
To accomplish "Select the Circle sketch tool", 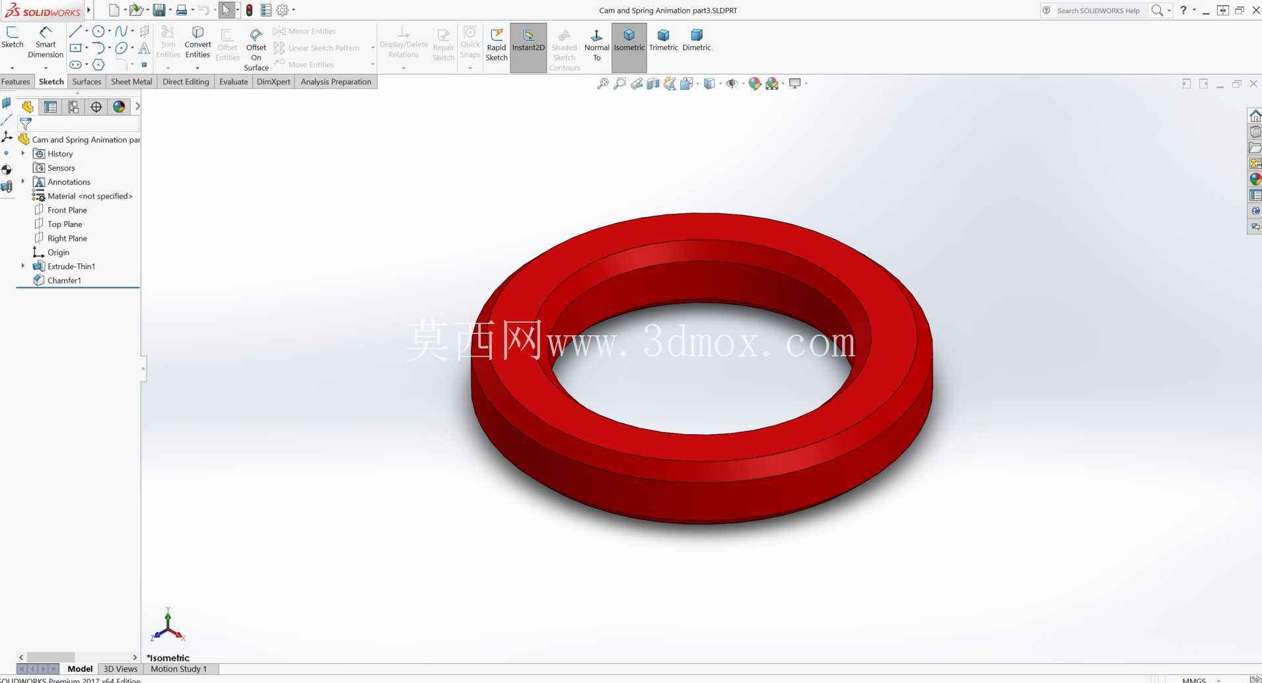I will tap(98, 31).
